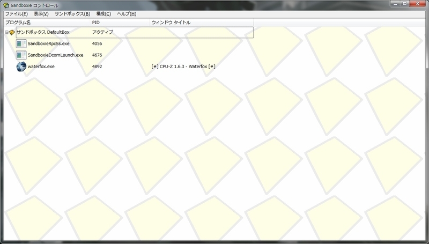Click the SandboxieRpcSs.exe program icon
The height and width of the screenshot is (244, 429).
(21, 43)
